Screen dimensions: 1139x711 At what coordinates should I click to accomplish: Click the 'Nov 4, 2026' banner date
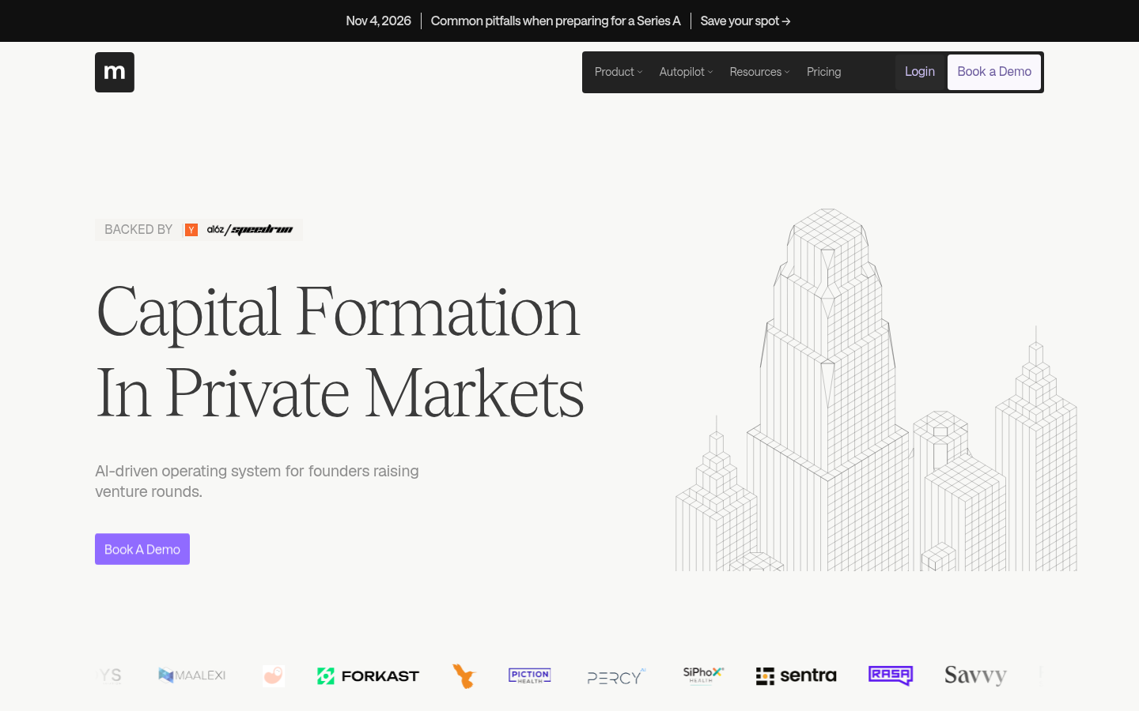click(x=379, y=21)
